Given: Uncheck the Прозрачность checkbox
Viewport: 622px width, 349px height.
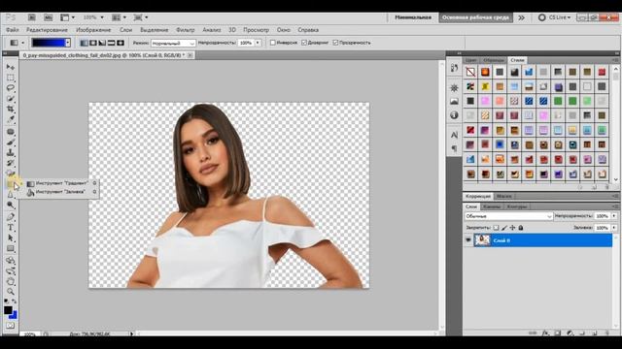Looking at the screenshot, I should (x=335, y=43).
